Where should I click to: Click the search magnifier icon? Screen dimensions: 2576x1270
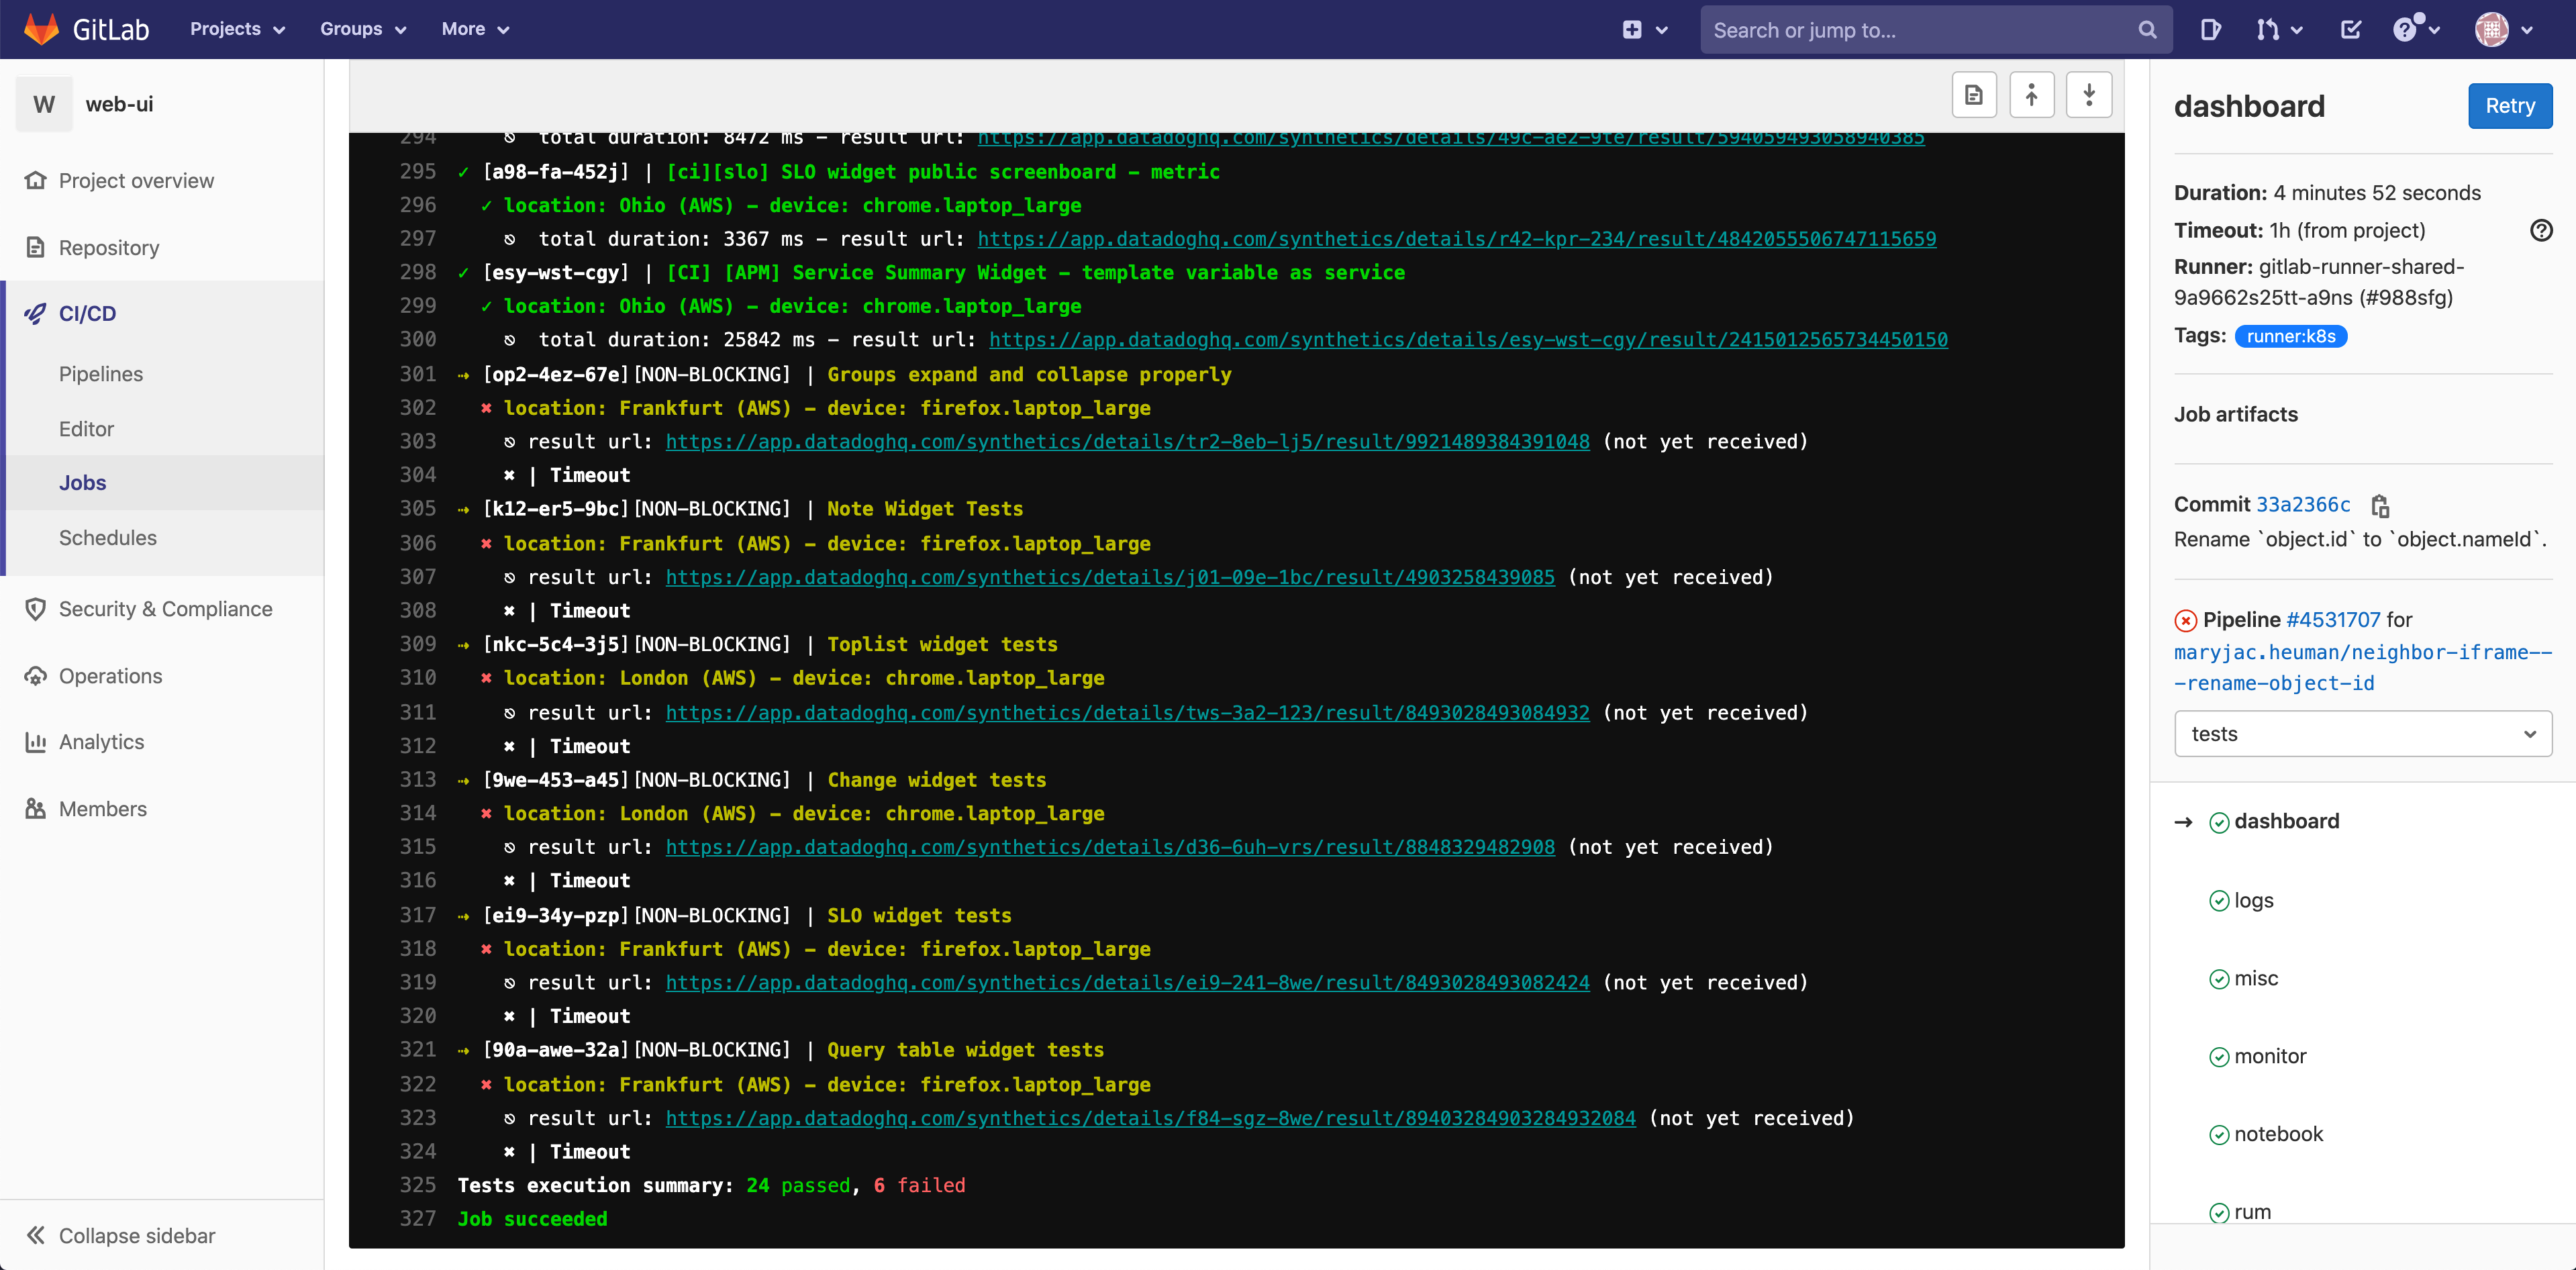coord(2147,29)
